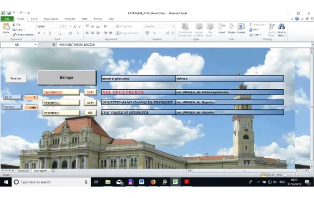Open the Copy dropdown arrow
314x198 pixels.
pos(24,30)
